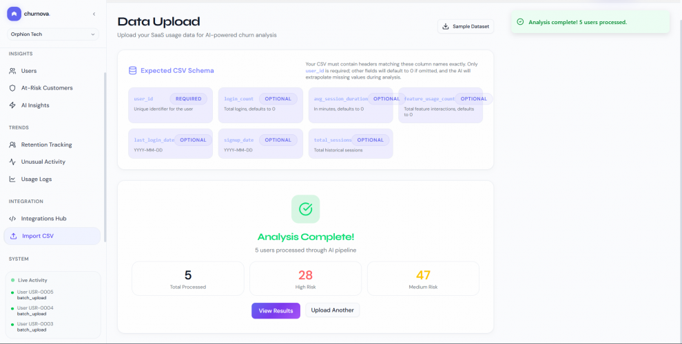682x344 pixels.
Task: Open the Orphion Tech organization dropdown
Action: click(x=53, y=34)
